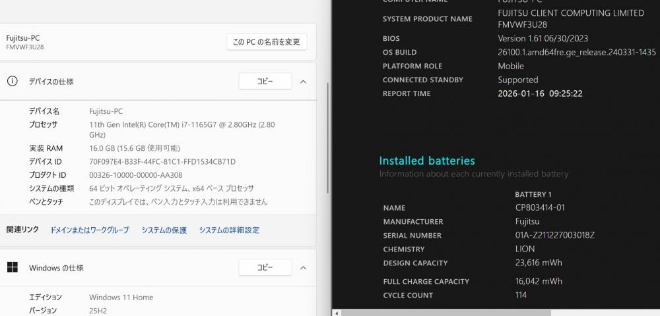The image size is (660, 316).
Task: Open the system protection link
Action: [x=164, y=230]
